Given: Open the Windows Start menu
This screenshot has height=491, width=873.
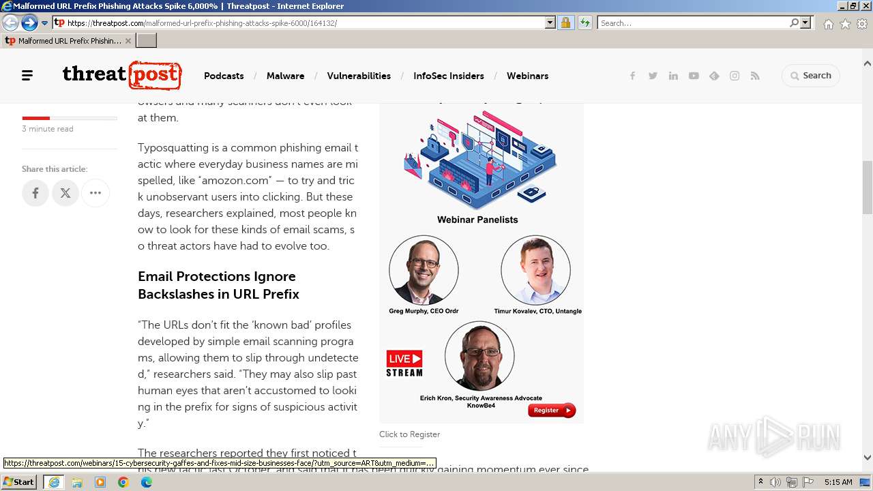Looking at the screenshot, I should click(19, 482).
